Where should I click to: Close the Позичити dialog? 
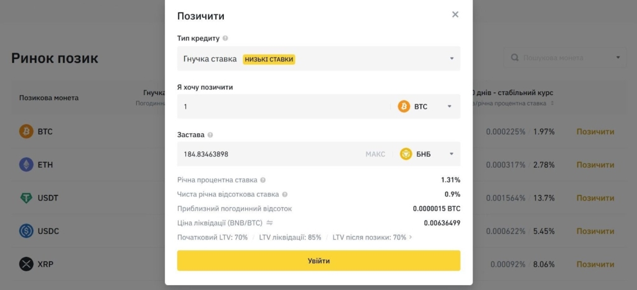point(455,15)
